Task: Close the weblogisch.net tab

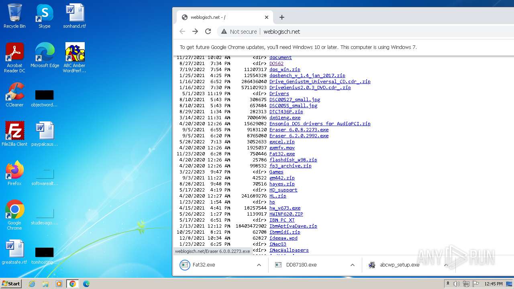Action: [267, 17]
